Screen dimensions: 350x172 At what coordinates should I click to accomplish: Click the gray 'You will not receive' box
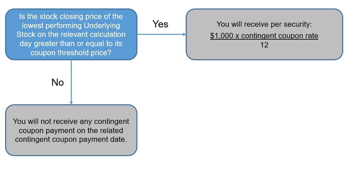pos(71,130)
